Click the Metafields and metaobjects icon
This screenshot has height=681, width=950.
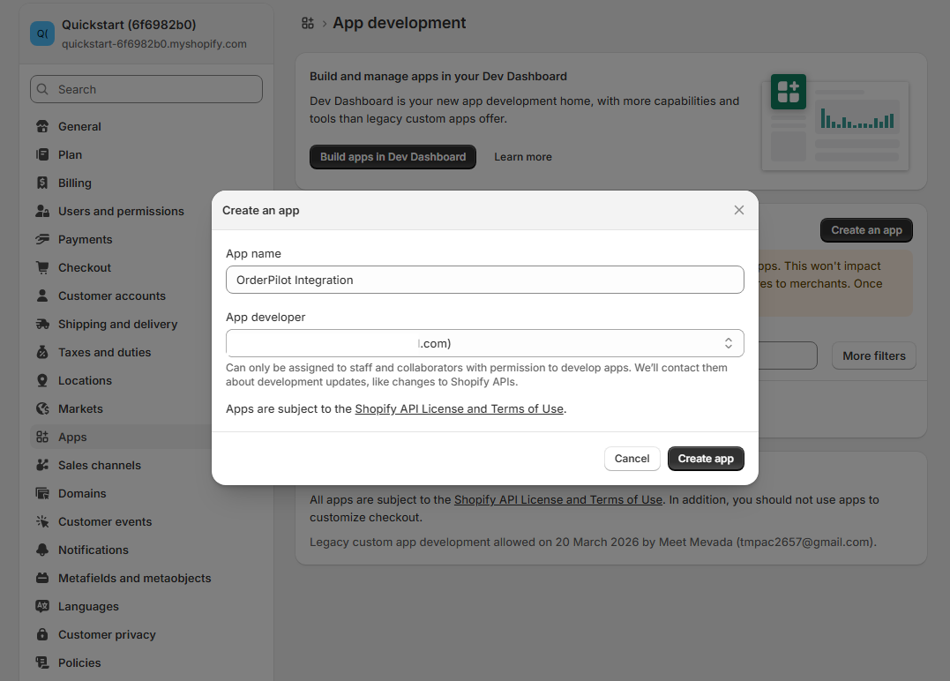[x=41, y=578]
